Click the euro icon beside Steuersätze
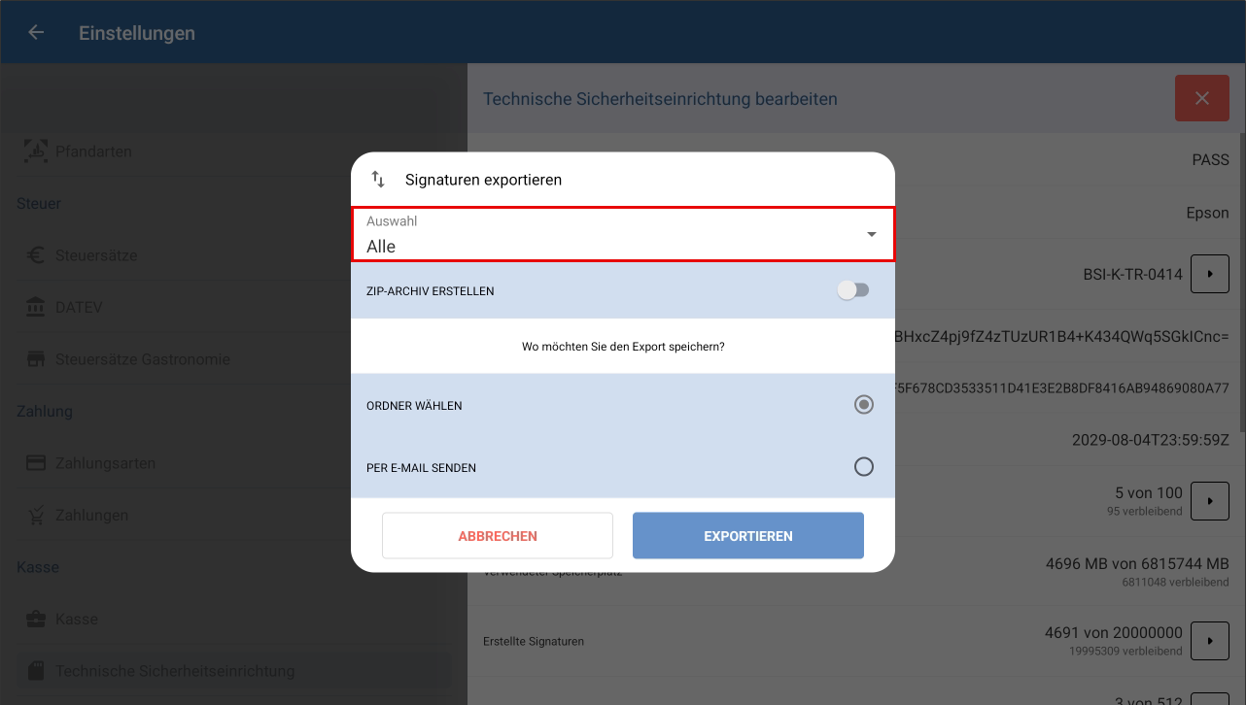 pos(36,255)
